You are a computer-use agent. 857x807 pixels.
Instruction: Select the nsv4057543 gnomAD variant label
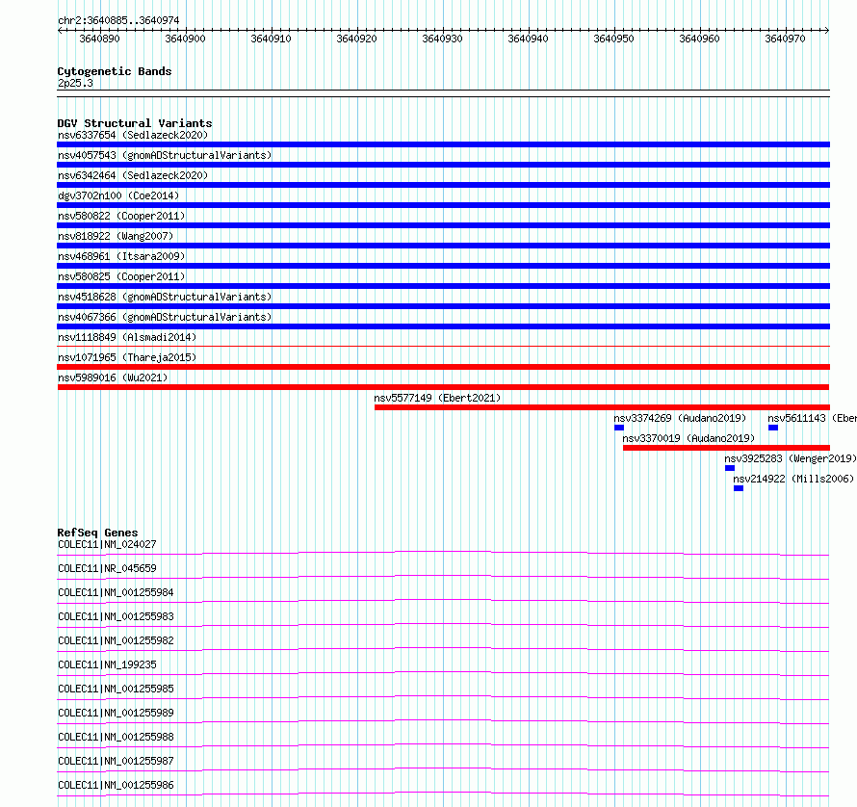(x=165, y=155)
